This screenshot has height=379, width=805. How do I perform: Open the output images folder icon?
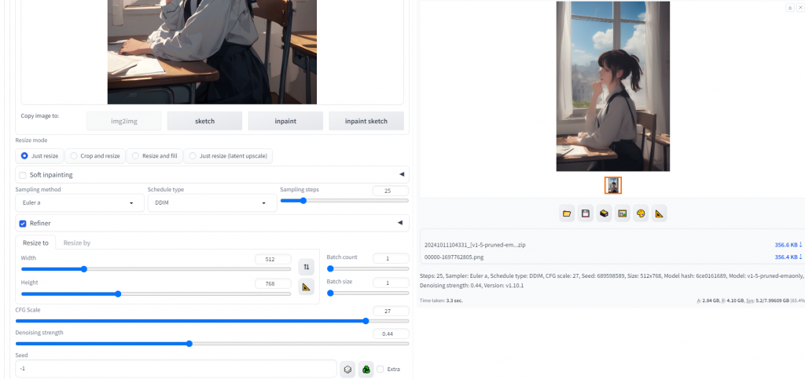coord(567,213)
